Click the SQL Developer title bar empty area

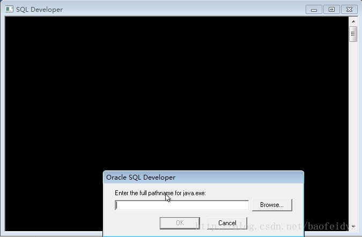pos(184,10)
